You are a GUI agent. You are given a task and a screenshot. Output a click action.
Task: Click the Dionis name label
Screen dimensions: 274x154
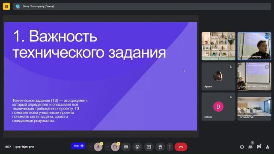click(208, 117)
